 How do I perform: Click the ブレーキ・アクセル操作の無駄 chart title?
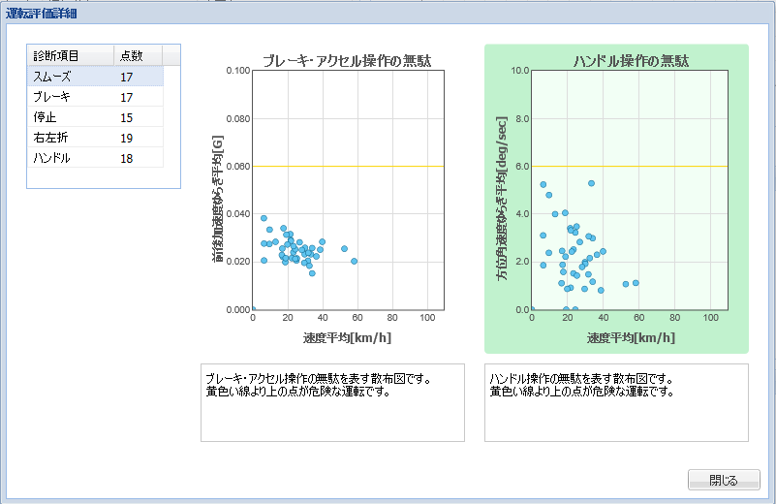[x=347, y=60]
